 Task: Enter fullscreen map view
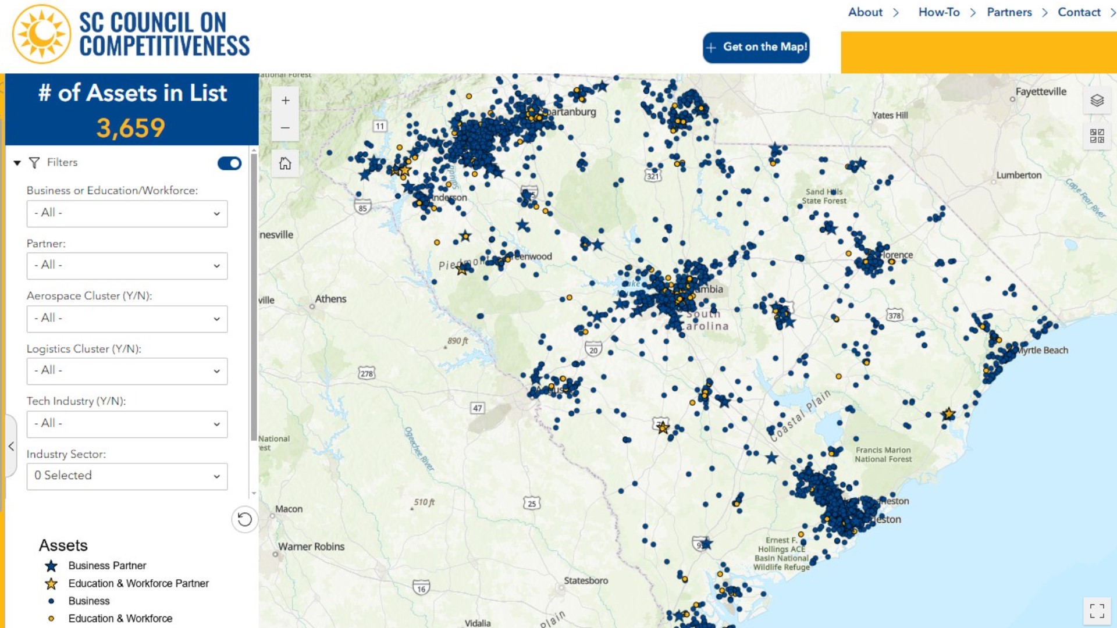[1097, 611]
